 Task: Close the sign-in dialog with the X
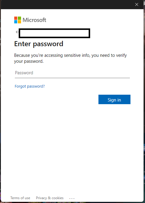pos(137,4)
